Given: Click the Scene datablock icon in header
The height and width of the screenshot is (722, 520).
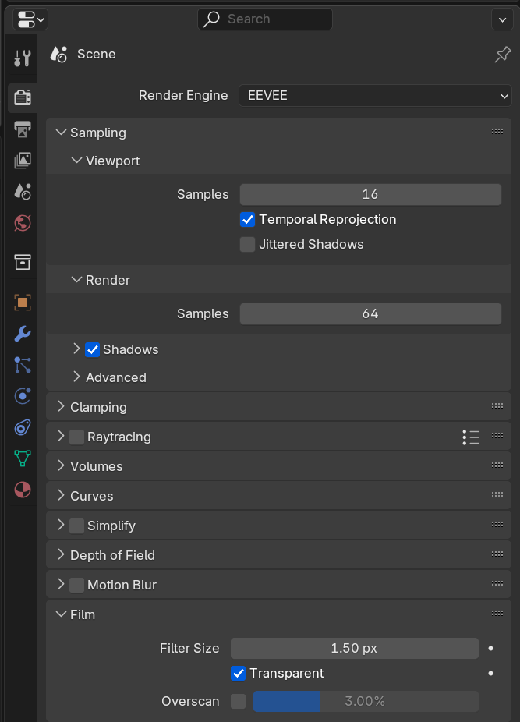Looking at the screenshot, I should point(59,55).
